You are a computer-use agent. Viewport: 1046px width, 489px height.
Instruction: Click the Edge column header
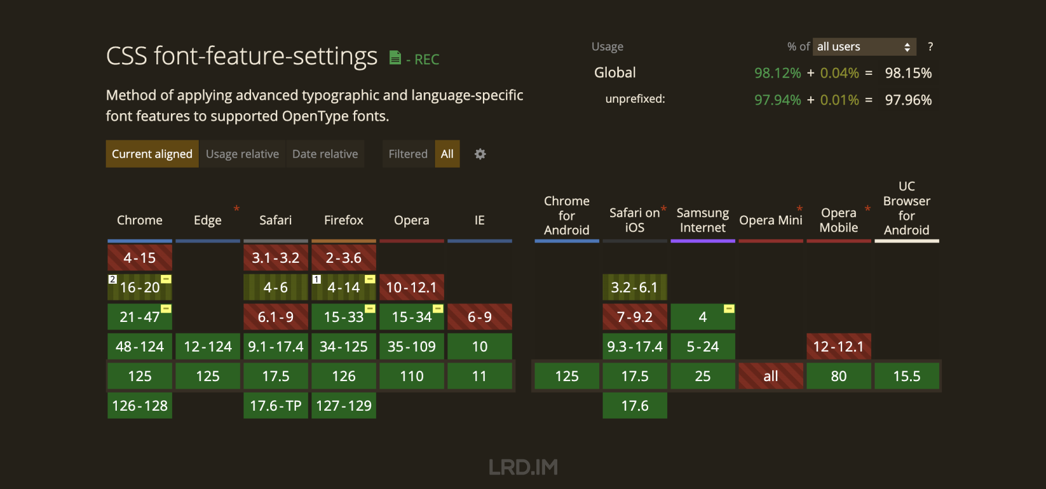pyautogui.click(x=207, y=220)
